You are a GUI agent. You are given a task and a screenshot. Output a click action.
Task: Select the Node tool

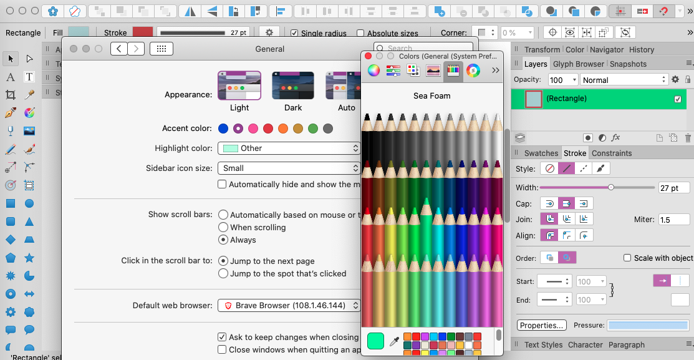click(x=29, y=59)
